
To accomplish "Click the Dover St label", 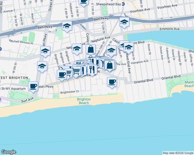I will pos(149,49).
